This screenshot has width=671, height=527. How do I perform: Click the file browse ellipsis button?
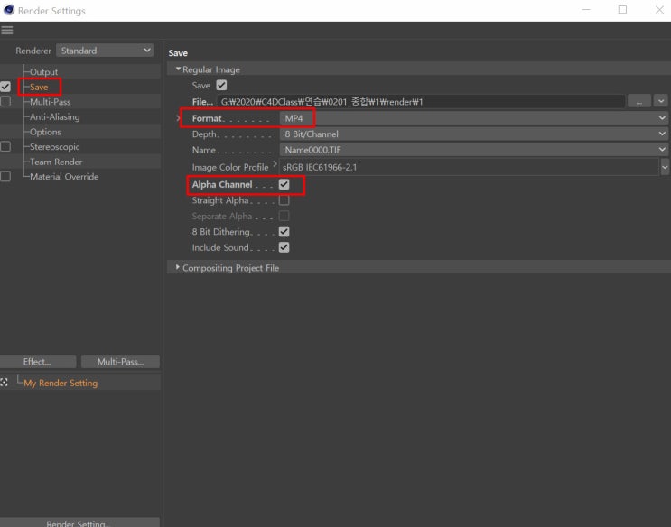(x=638, y=101)
